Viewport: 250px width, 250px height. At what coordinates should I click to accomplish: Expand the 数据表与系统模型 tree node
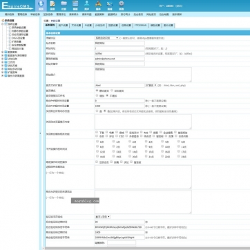[3, 55]
